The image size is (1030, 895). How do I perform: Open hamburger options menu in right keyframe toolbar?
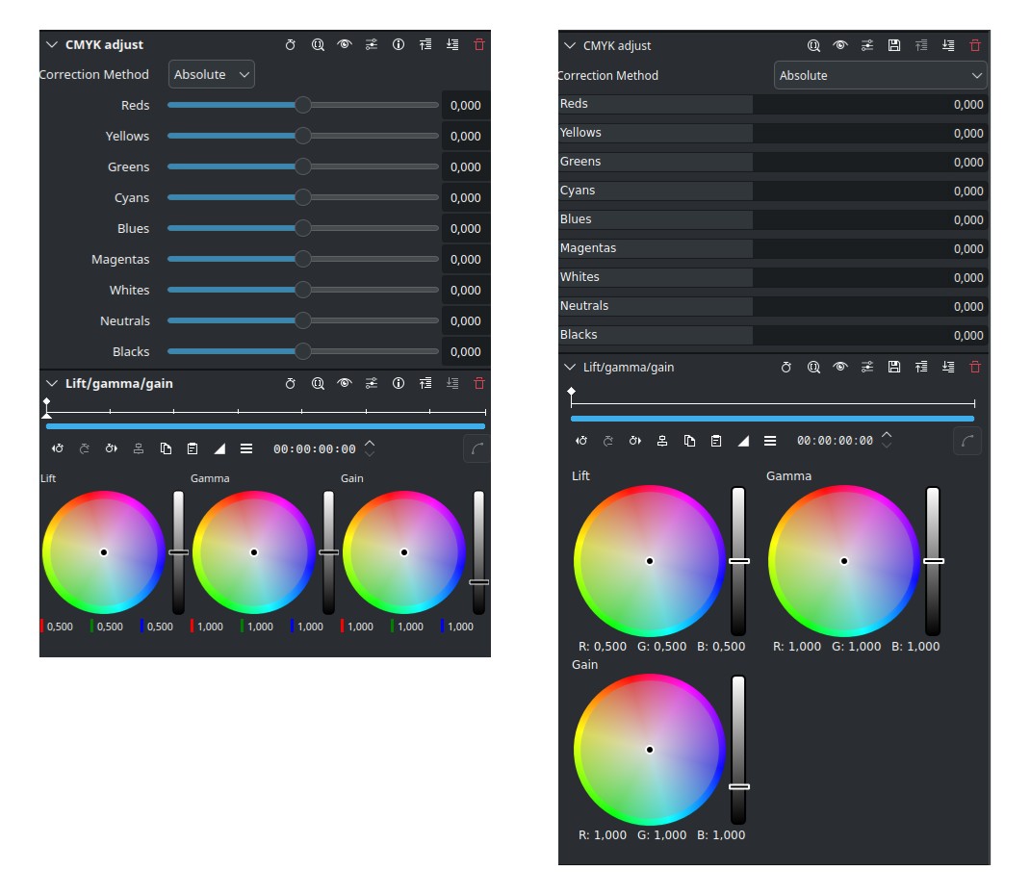pyautogui.click(x=770, y=441)
